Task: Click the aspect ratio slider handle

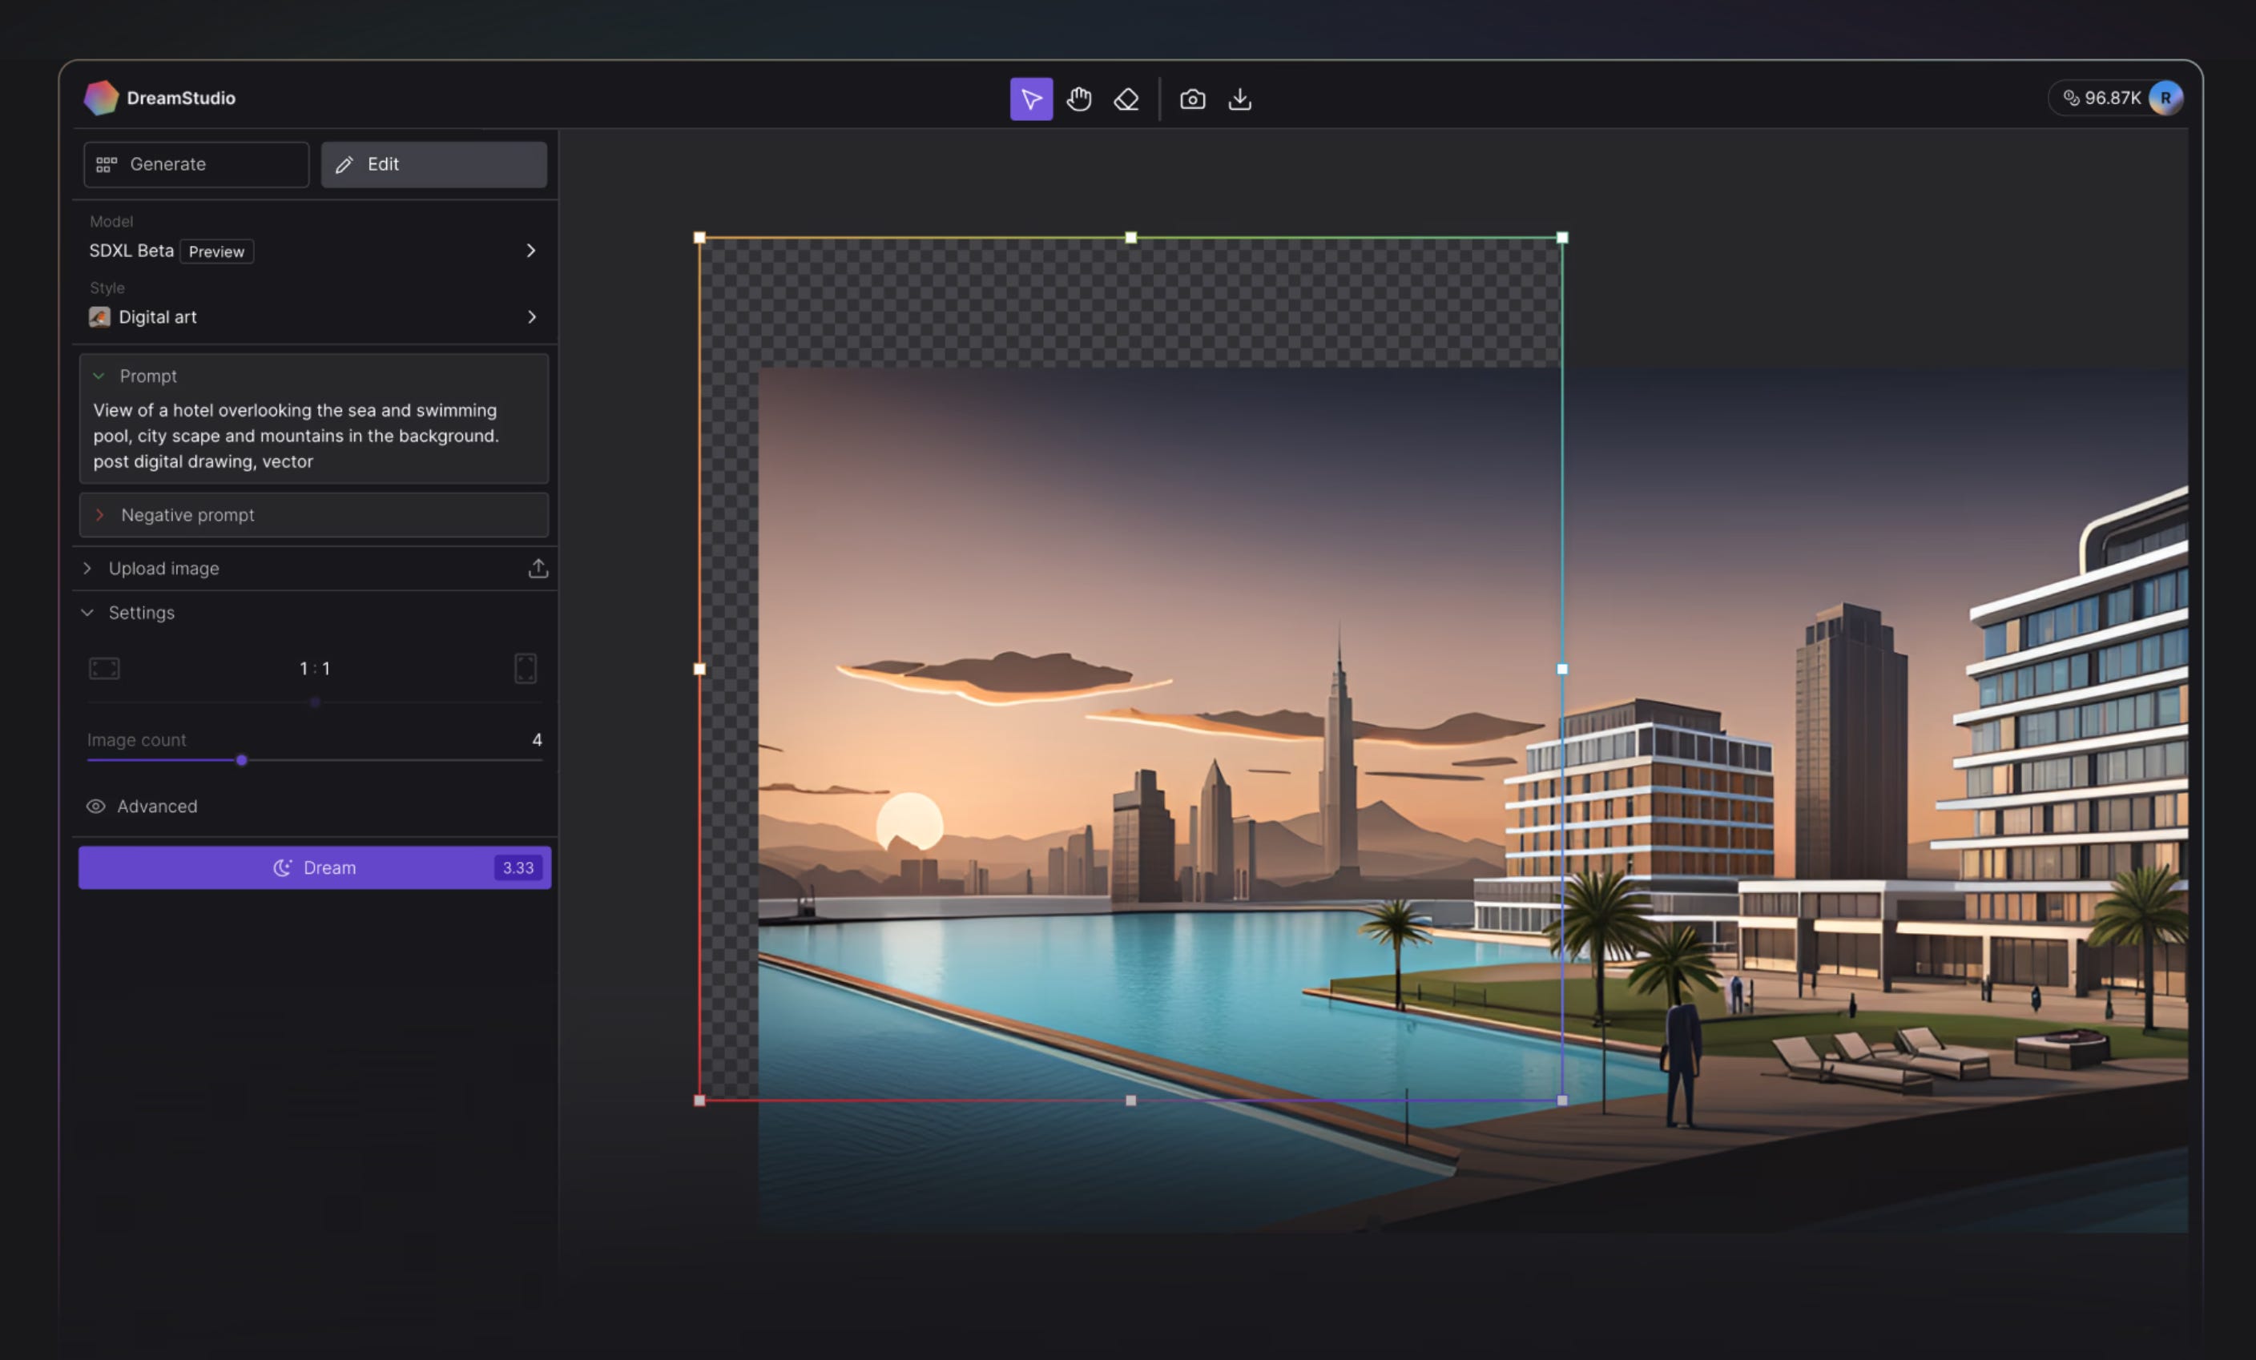Action: click(x=315, y=703)
